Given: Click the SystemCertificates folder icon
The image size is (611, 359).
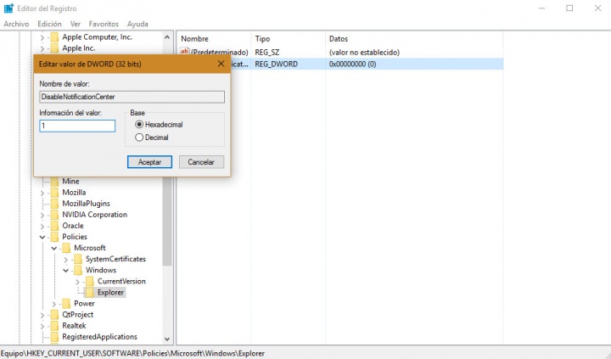Looking at the screenshot, I should (x=78, y=259).
